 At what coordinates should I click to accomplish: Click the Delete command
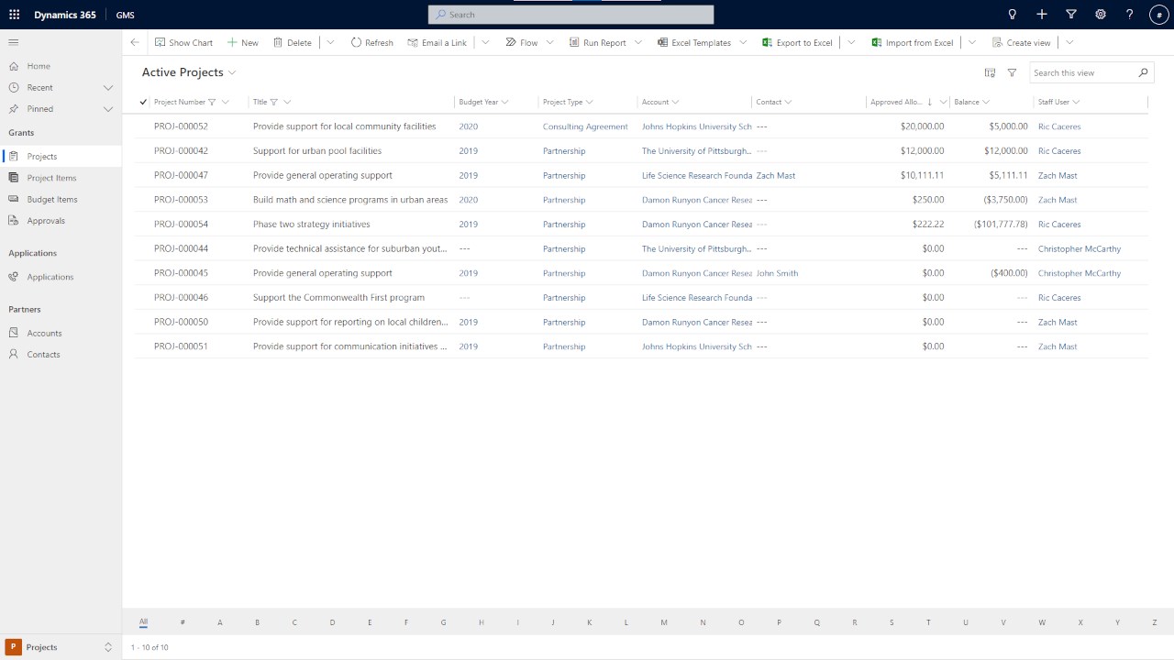point(293,42)
